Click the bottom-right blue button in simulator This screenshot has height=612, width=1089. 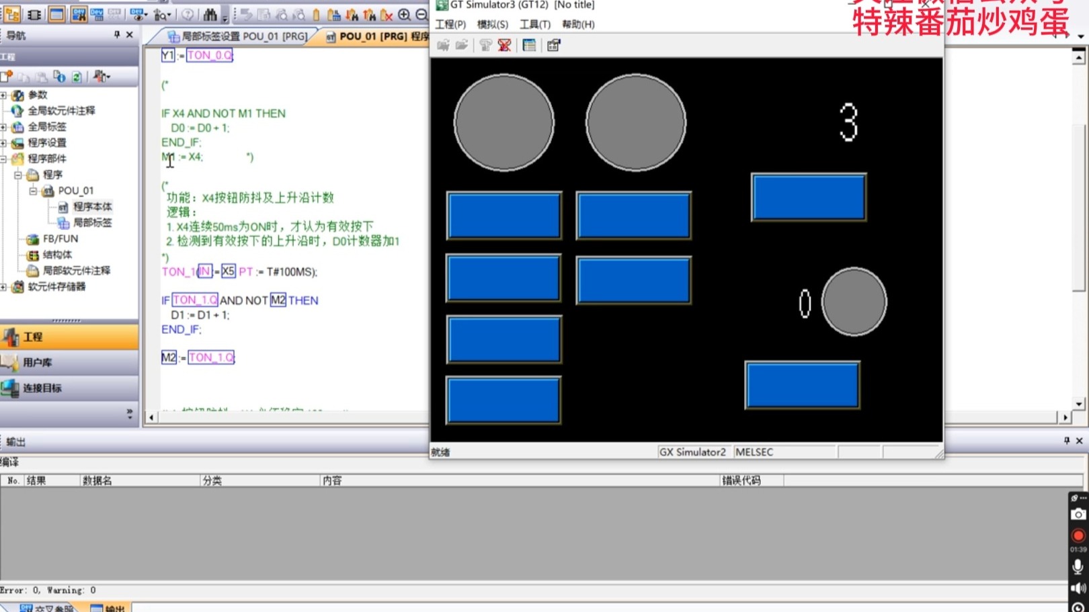point(802,385)
